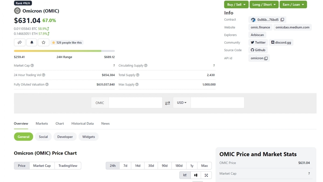Switch to candlestick chart view
Viewport: 323px width, 182px height.
click(x=196, y=175)
